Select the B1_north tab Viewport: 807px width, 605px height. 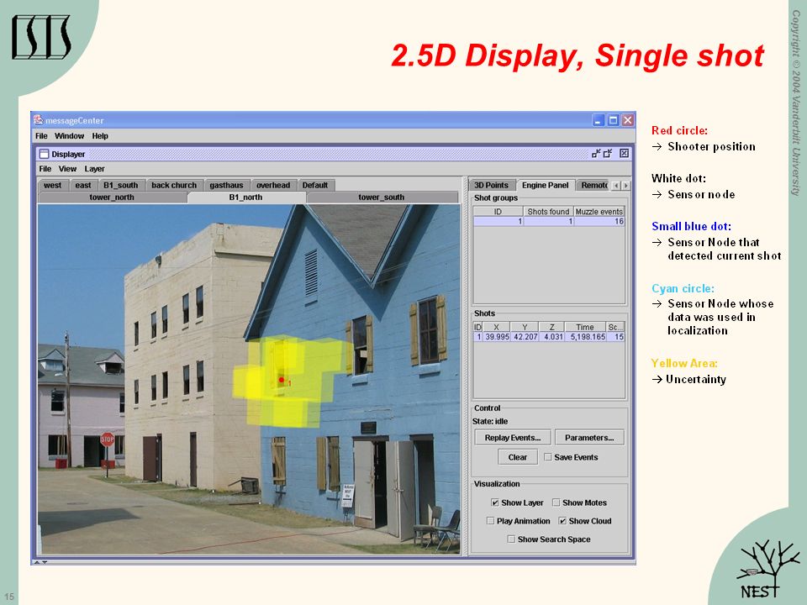[246, 197]
